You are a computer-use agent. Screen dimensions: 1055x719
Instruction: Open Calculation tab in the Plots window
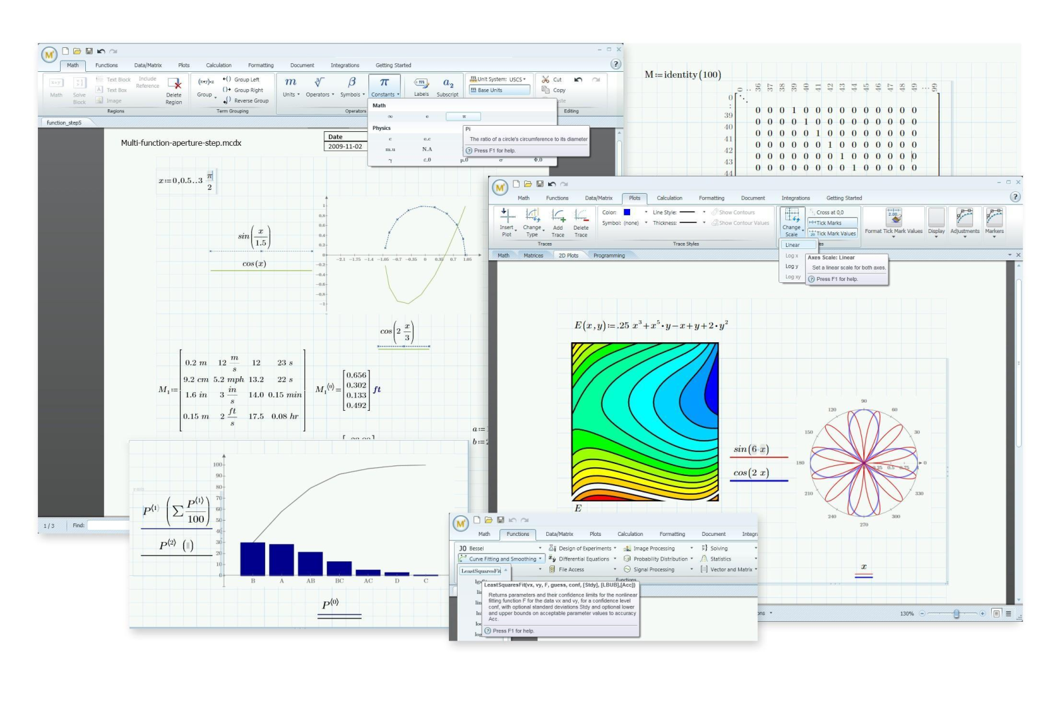[x=669, y=198]
